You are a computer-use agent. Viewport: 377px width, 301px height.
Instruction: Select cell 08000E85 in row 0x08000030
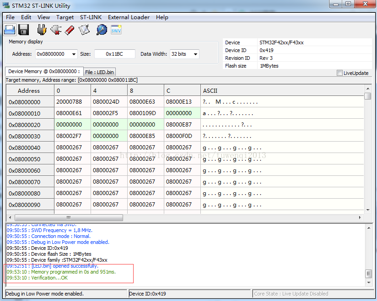(145, 136)
